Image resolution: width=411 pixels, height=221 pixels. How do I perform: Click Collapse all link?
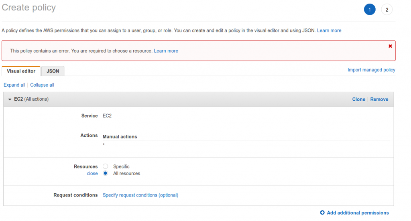[x=42, y=85]
